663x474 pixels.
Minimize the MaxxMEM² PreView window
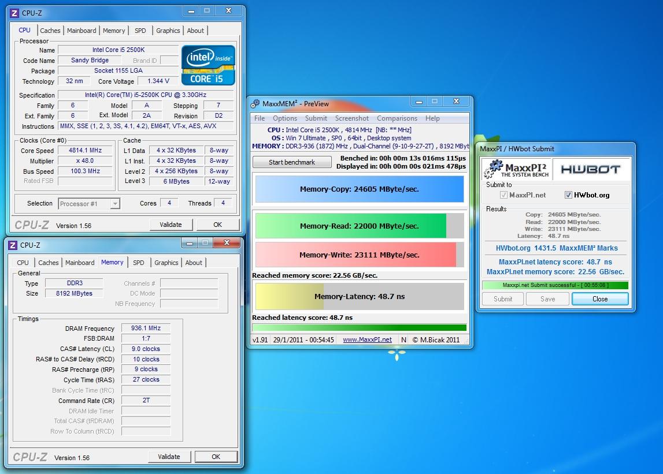pyautogui.click(x=418, y=102)
